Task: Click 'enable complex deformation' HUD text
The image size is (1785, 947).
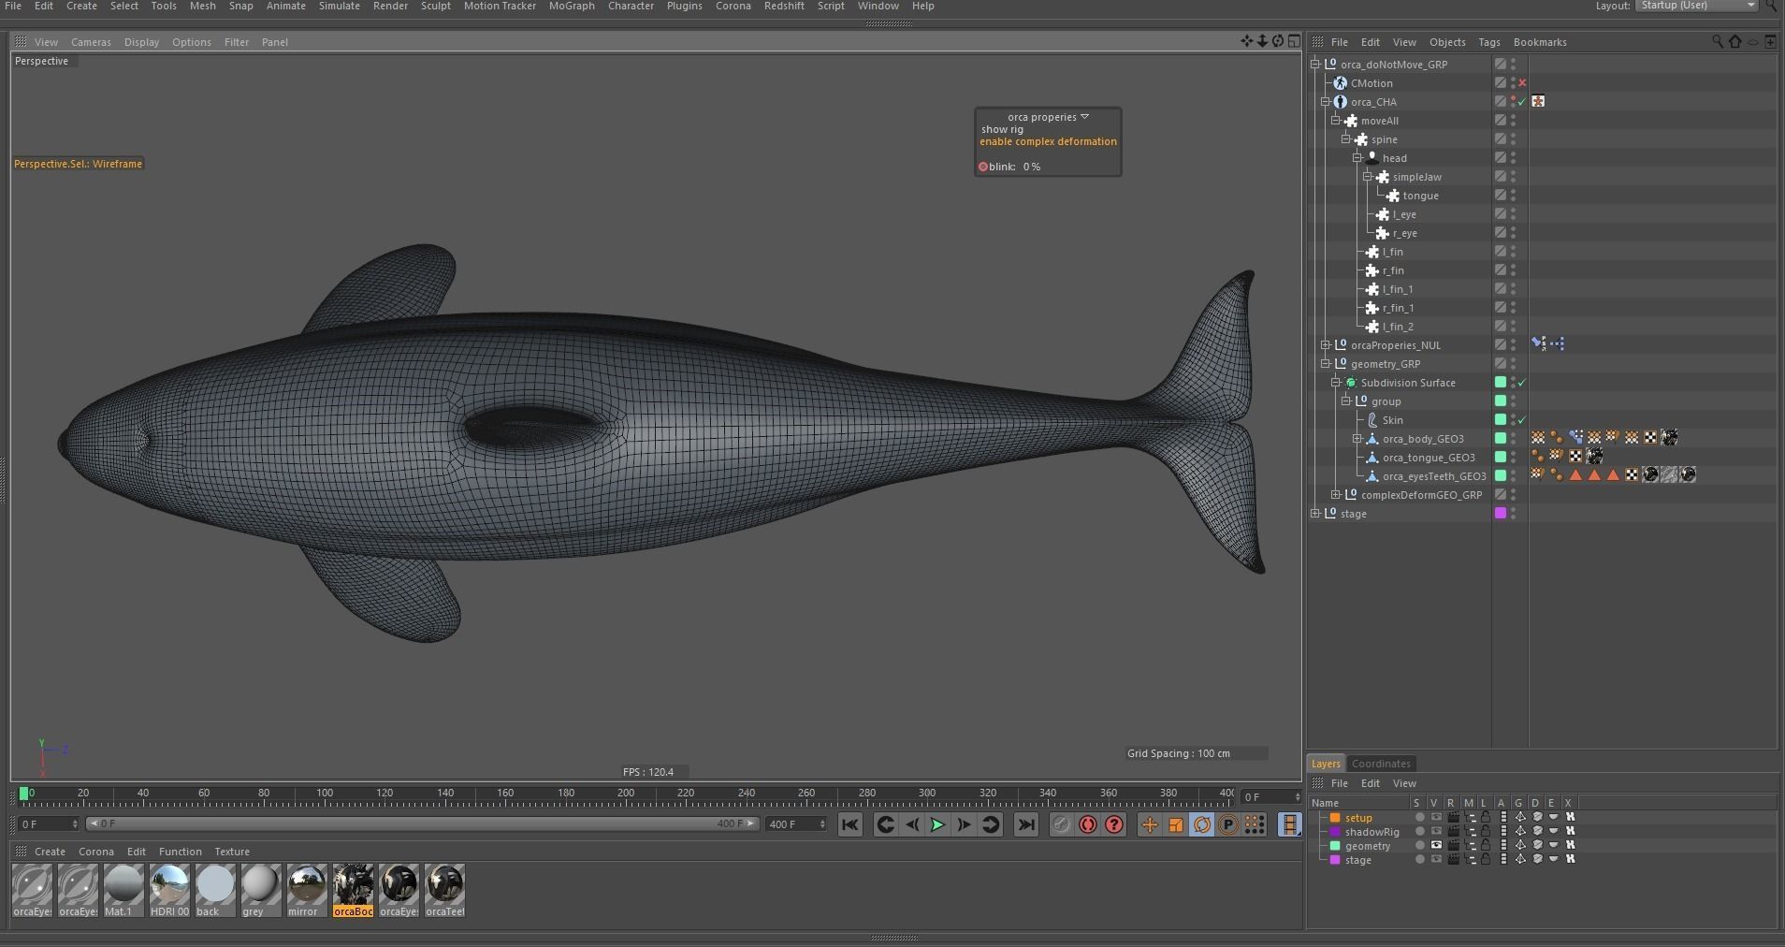Action: [x=1048, y=141]
